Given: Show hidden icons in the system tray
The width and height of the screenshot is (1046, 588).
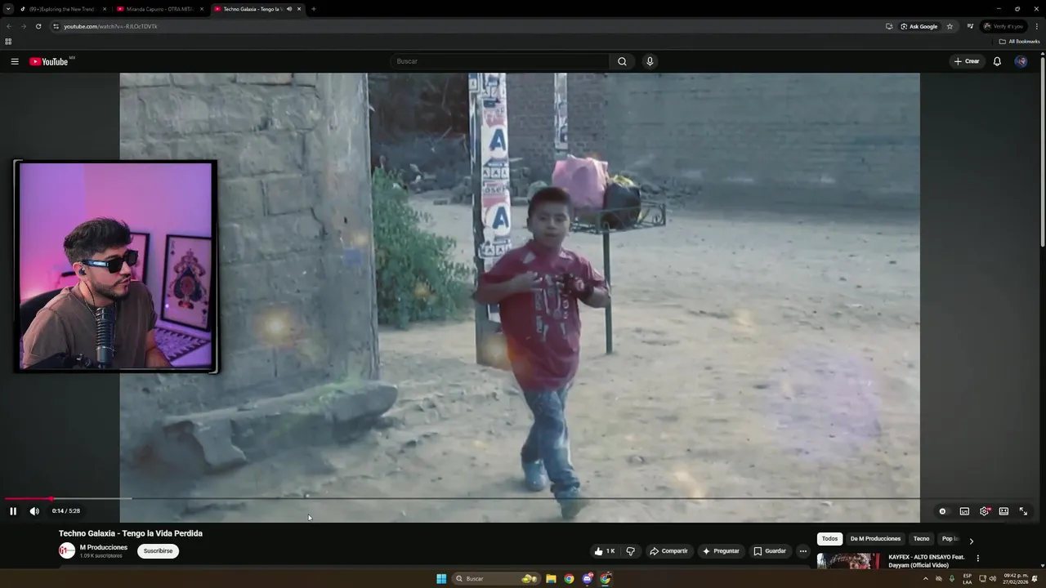Looking at the screenshot, I should click(x=925, y=579).
